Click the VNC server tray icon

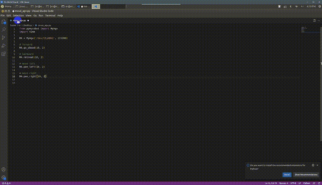coord(285,7)
